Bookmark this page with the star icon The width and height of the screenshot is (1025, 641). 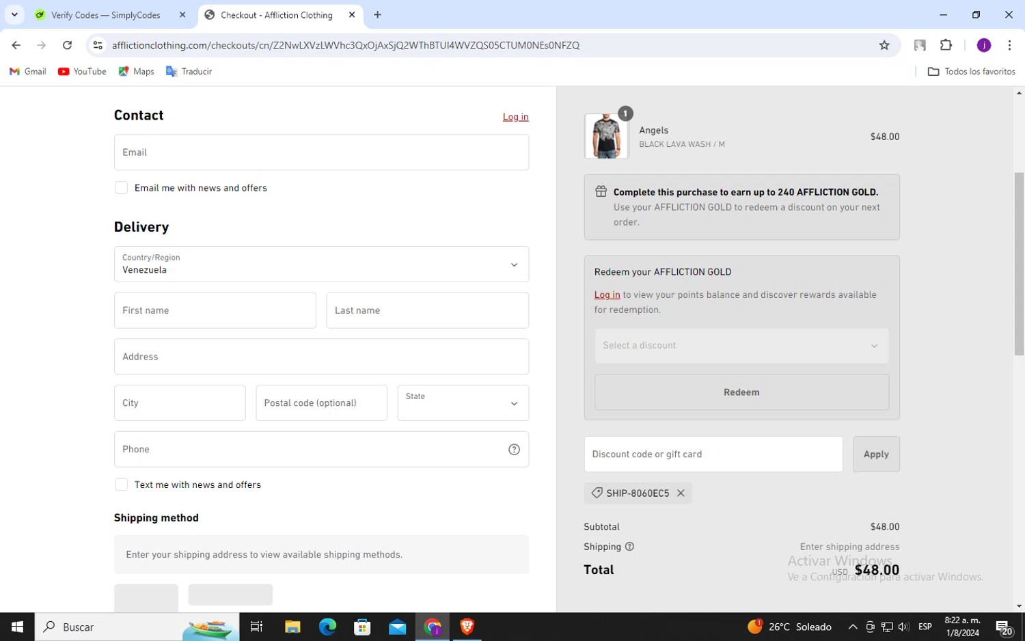[x=884, y=45]
